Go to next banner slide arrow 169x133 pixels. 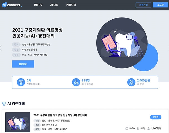[168, 48]
